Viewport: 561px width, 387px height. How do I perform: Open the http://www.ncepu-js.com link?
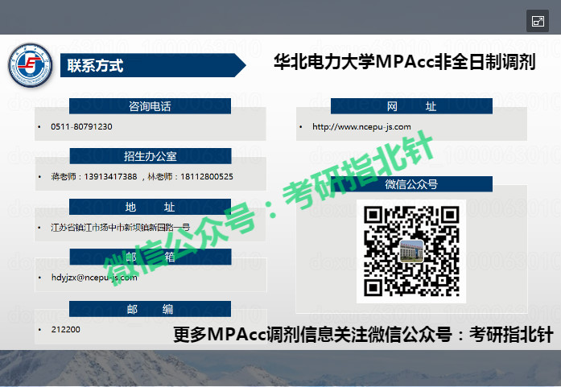click(x=361, y=126)
